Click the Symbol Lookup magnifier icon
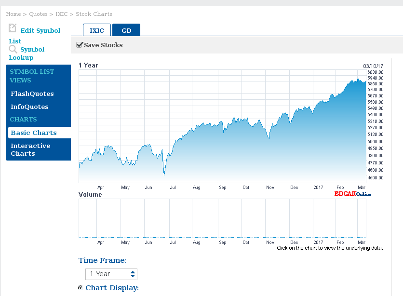Viewport: 403px width, 296px height. point(13,49)
